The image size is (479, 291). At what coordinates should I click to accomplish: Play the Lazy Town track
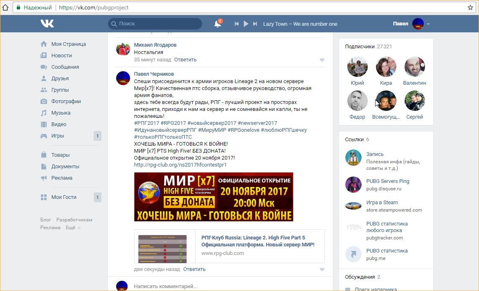[x=246, y=24]
